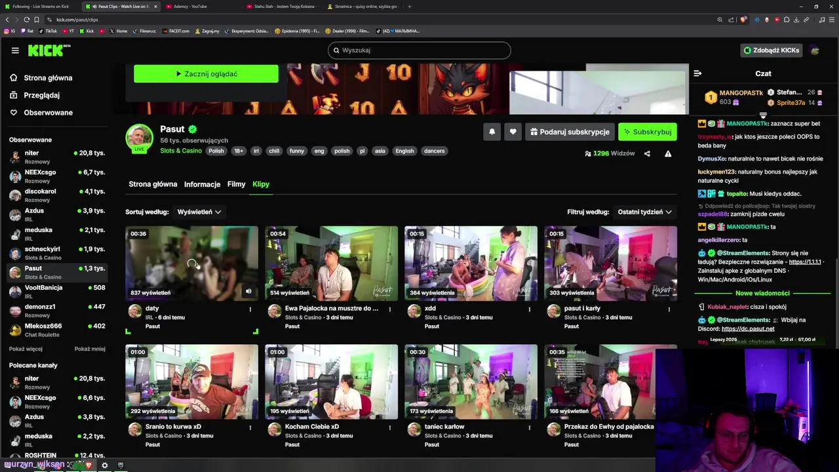Open options menu for the 'daty' clip
839x472 pixels.
click(x=250, y=309)
